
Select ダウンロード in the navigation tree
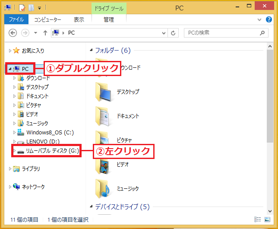[38, 78]
